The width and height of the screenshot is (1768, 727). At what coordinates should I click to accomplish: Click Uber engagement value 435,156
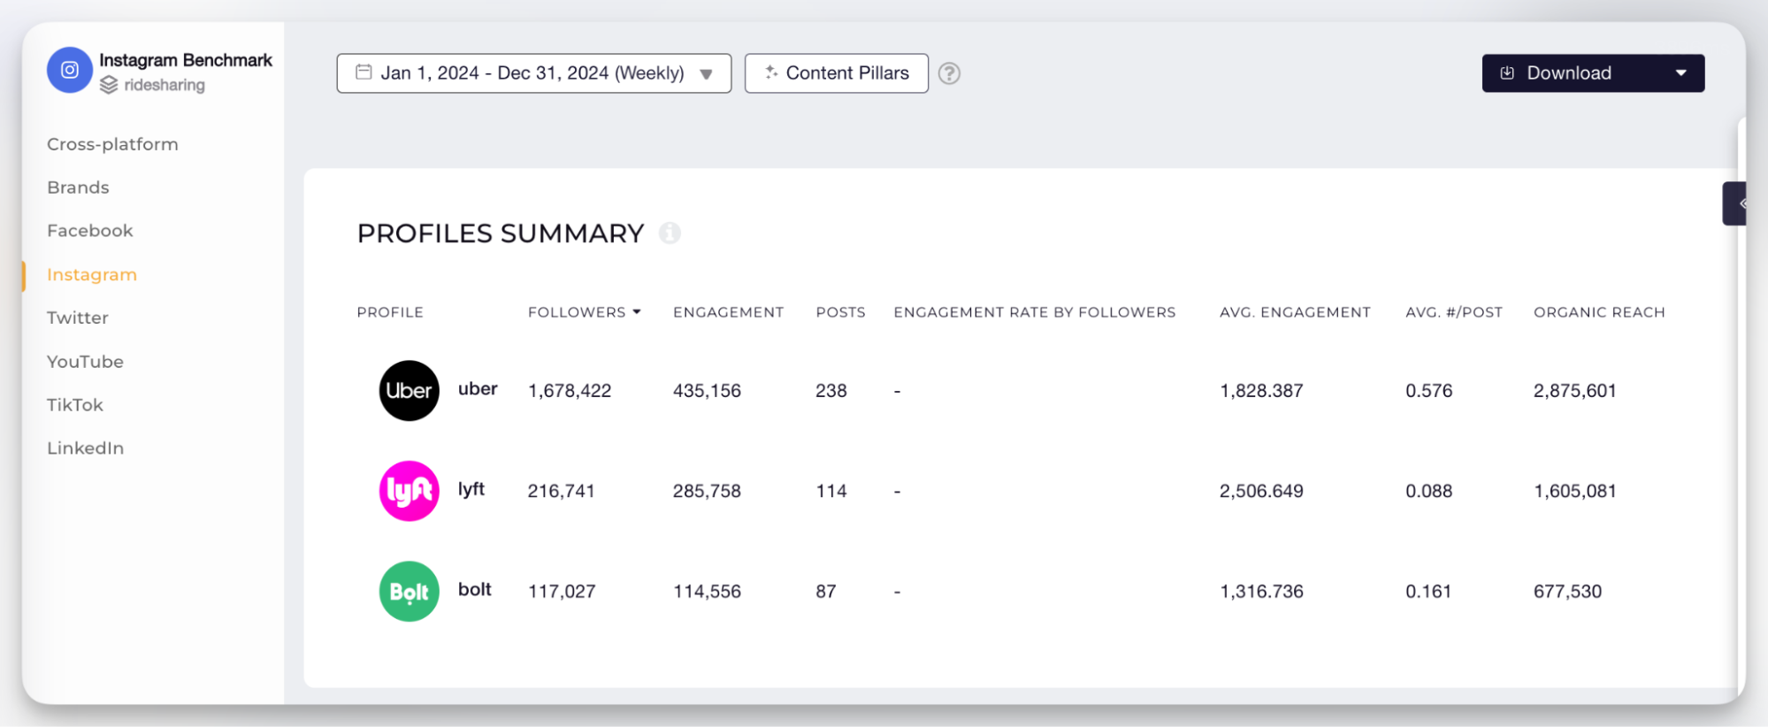coord(707,391)
